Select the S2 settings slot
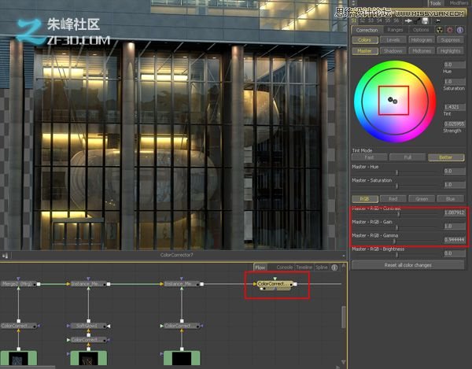This screenshot has height=369, width=472. point(362,20)
